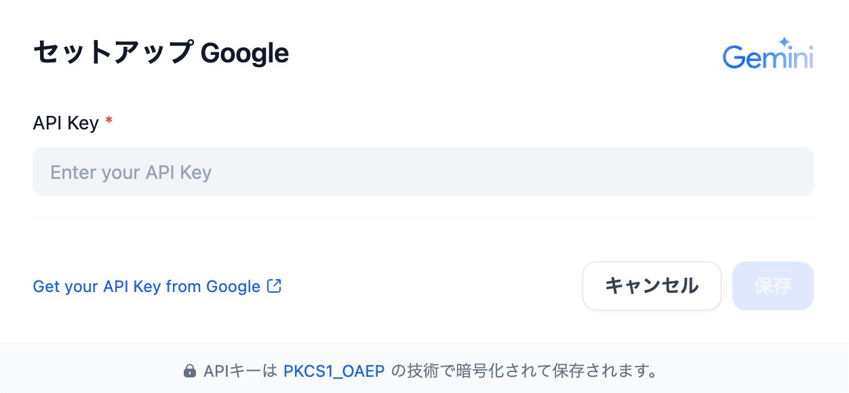Click the blue Gemini wordmark

768,56
